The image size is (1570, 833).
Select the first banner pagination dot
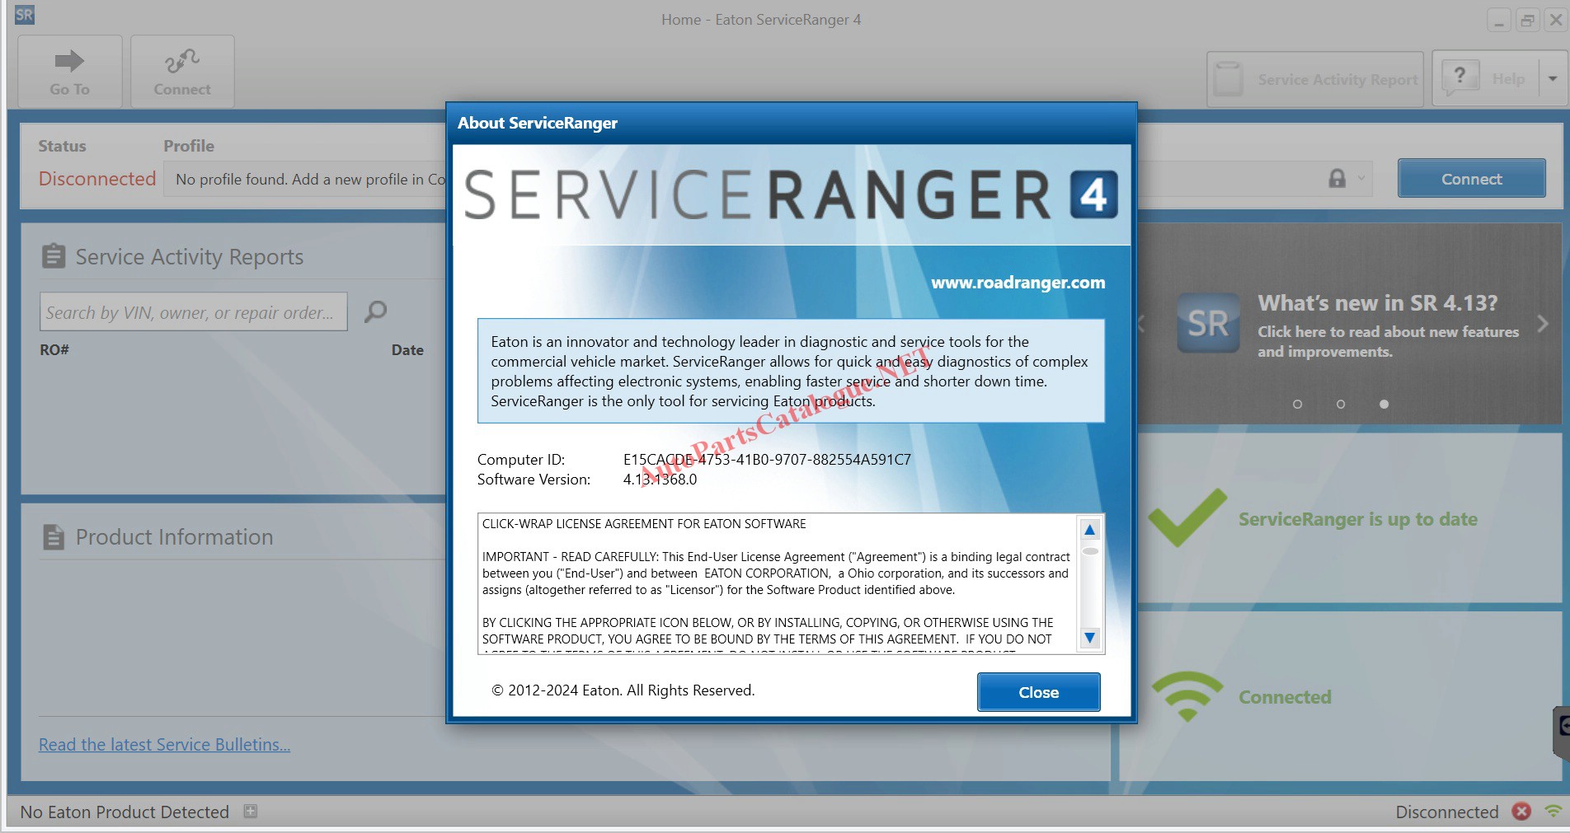(x=1297, y=405)
